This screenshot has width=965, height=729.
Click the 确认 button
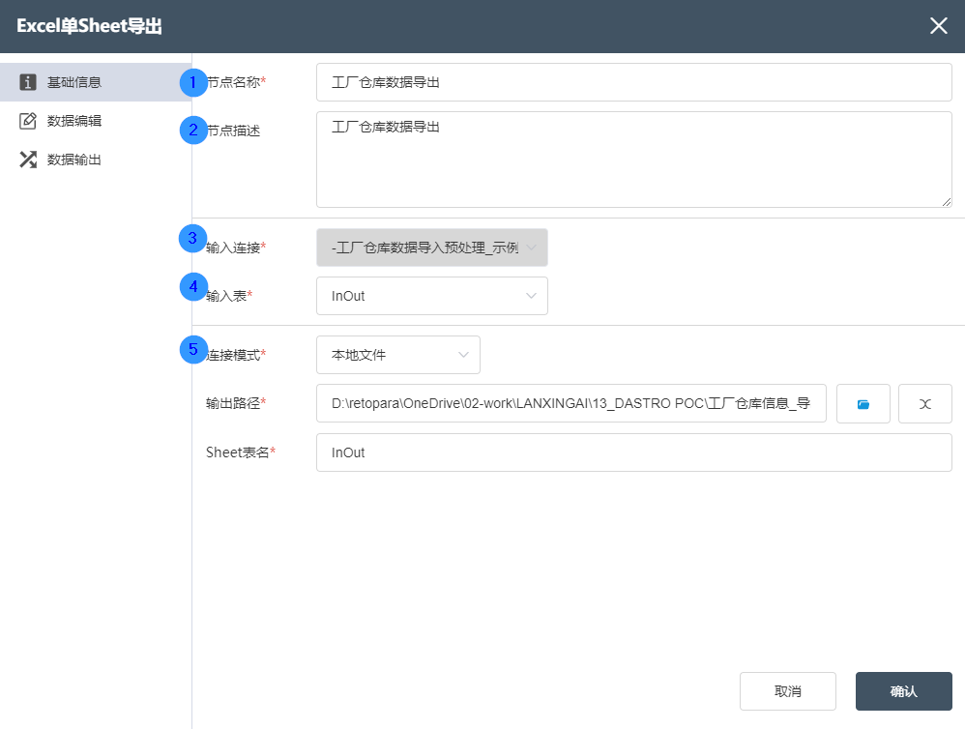pyautogui.click(x=903, y=691)
